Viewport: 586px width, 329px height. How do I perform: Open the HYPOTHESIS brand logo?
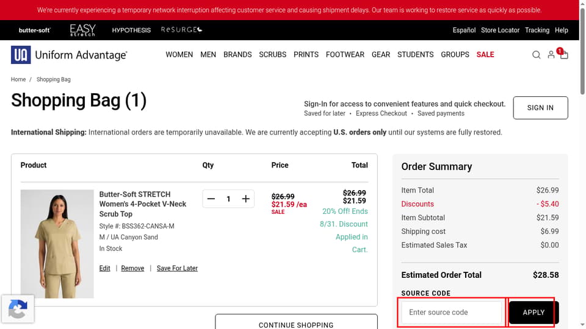pos(131,30)
